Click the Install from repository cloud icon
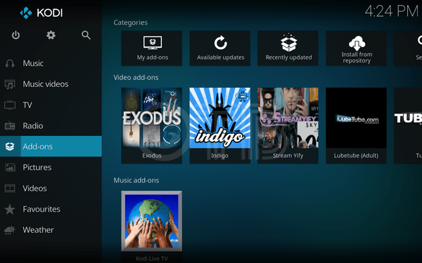The width and height of the screenshot is (422, 263). (357, 43)
